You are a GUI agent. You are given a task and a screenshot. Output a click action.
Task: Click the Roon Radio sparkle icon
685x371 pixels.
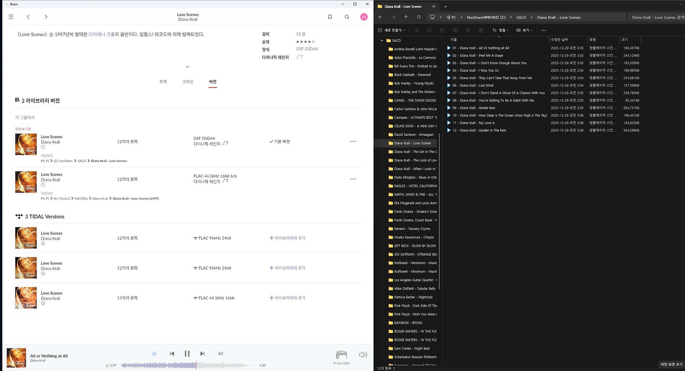[154, 354]
